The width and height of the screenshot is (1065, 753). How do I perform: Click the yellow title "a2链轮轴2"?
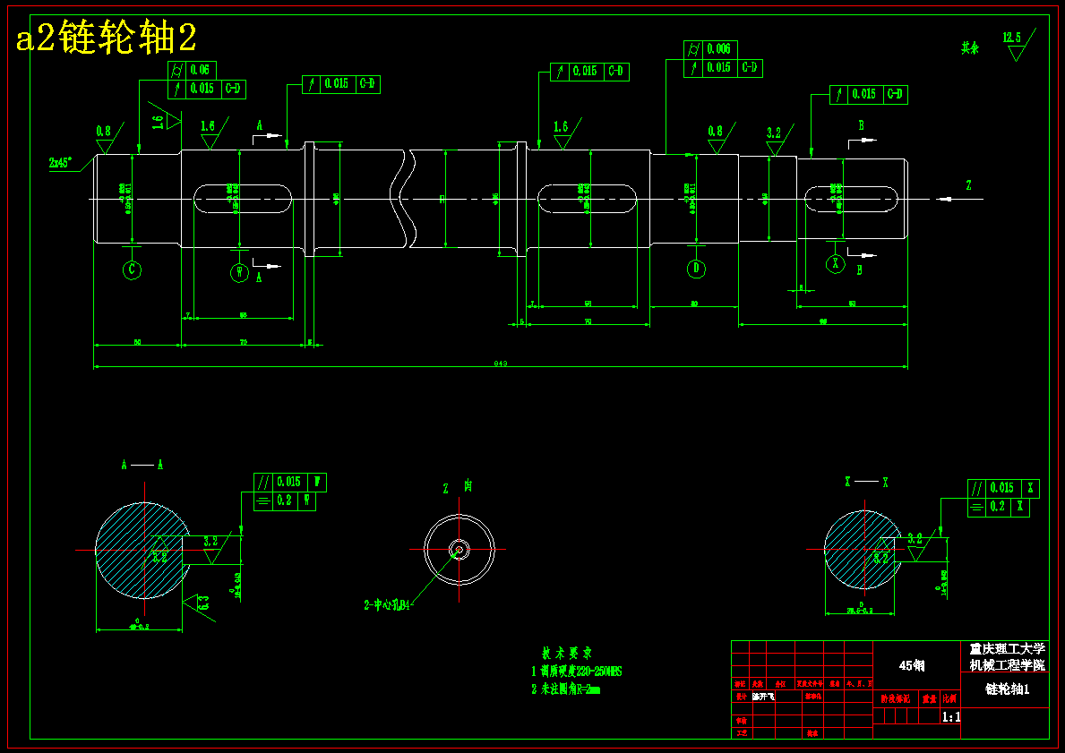(x=106, y=38)
